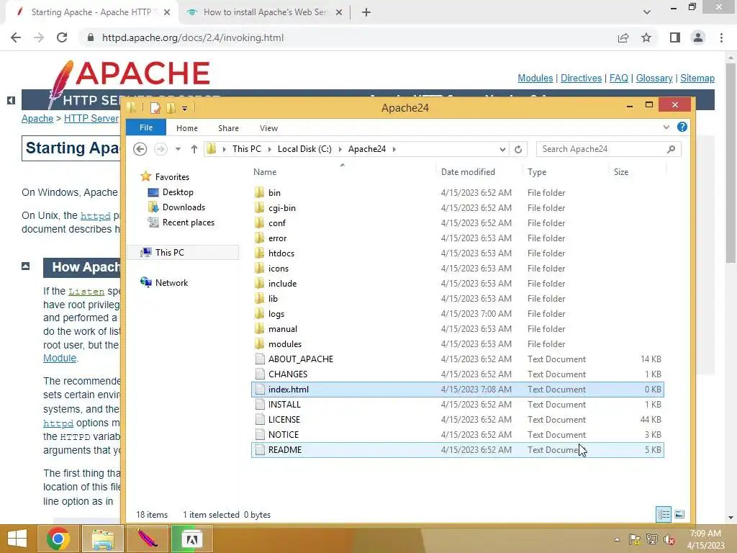Open the Modules link
The height and width of the screenshot is (553, 737).
[535, 78]
